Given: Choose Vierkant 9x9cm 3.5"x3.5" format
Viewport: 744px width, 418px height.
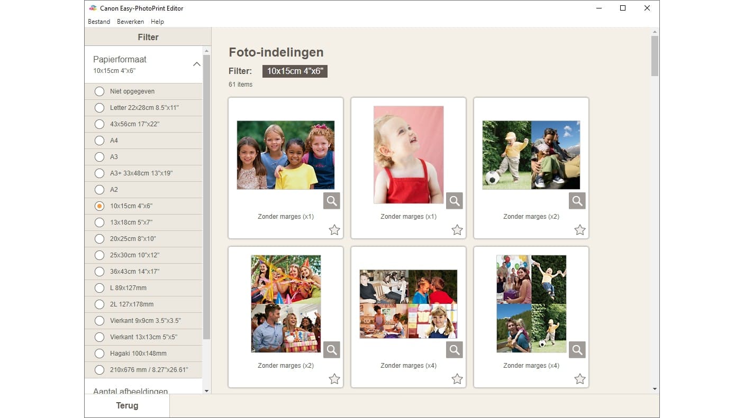Looking at the screenshot, I should tap(143, 321).
